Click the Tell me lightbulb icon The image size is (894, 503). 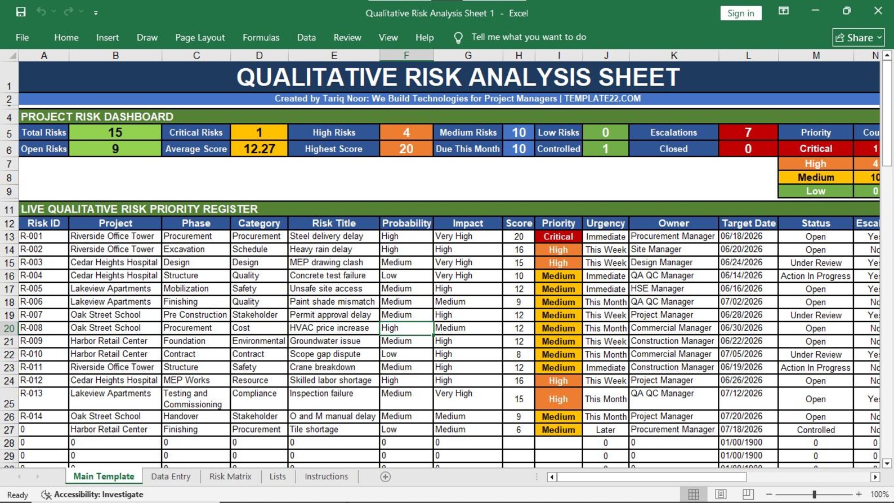coord(458,38)
